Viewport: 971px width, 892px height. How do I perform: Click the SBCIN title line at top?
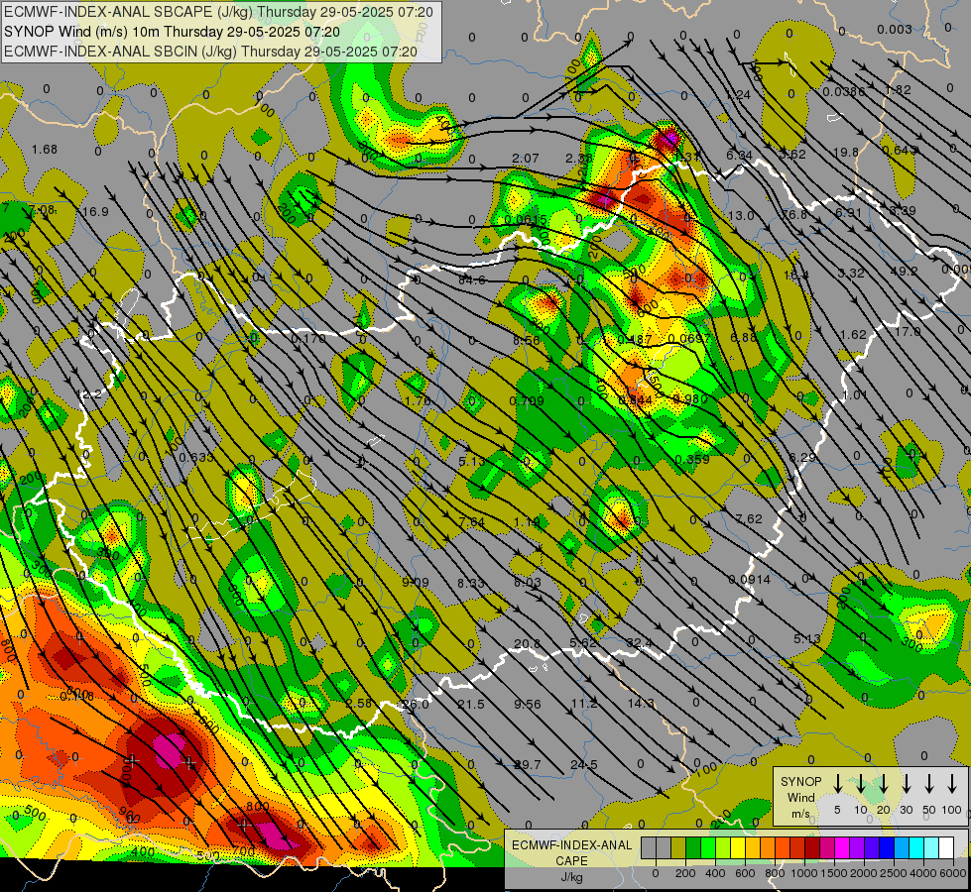tap(210, 52)
